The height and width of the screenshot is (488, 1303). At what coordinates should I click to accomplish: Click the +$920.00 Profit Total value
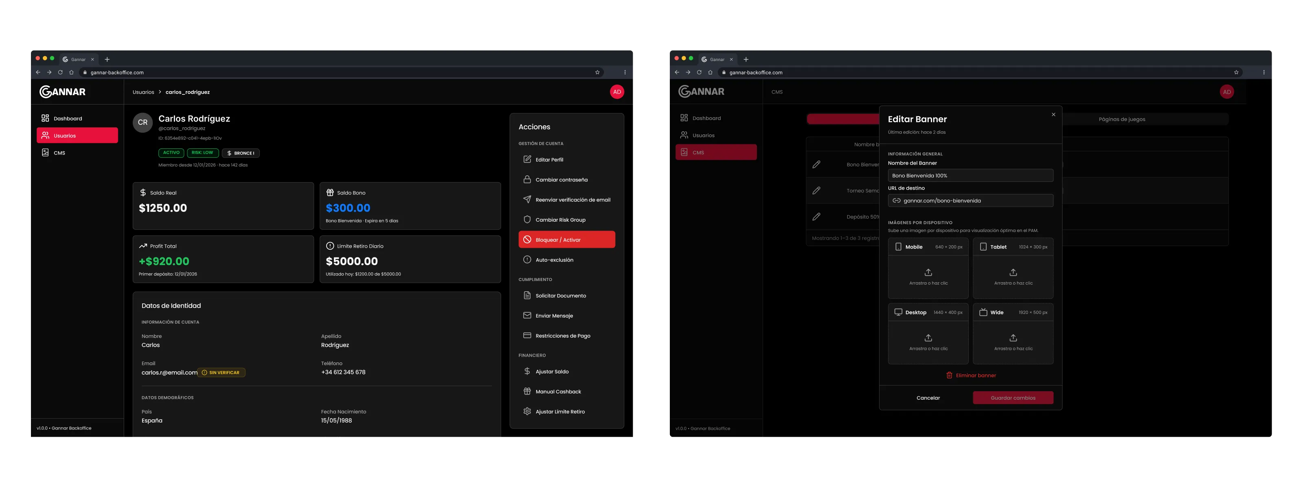(164, 261)
